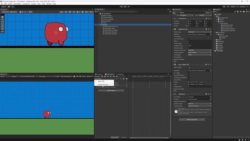This screenshot has height=141, width=250.
Task: Open the Rigidbody 2D component help icon
Action: tap(206, 29)
